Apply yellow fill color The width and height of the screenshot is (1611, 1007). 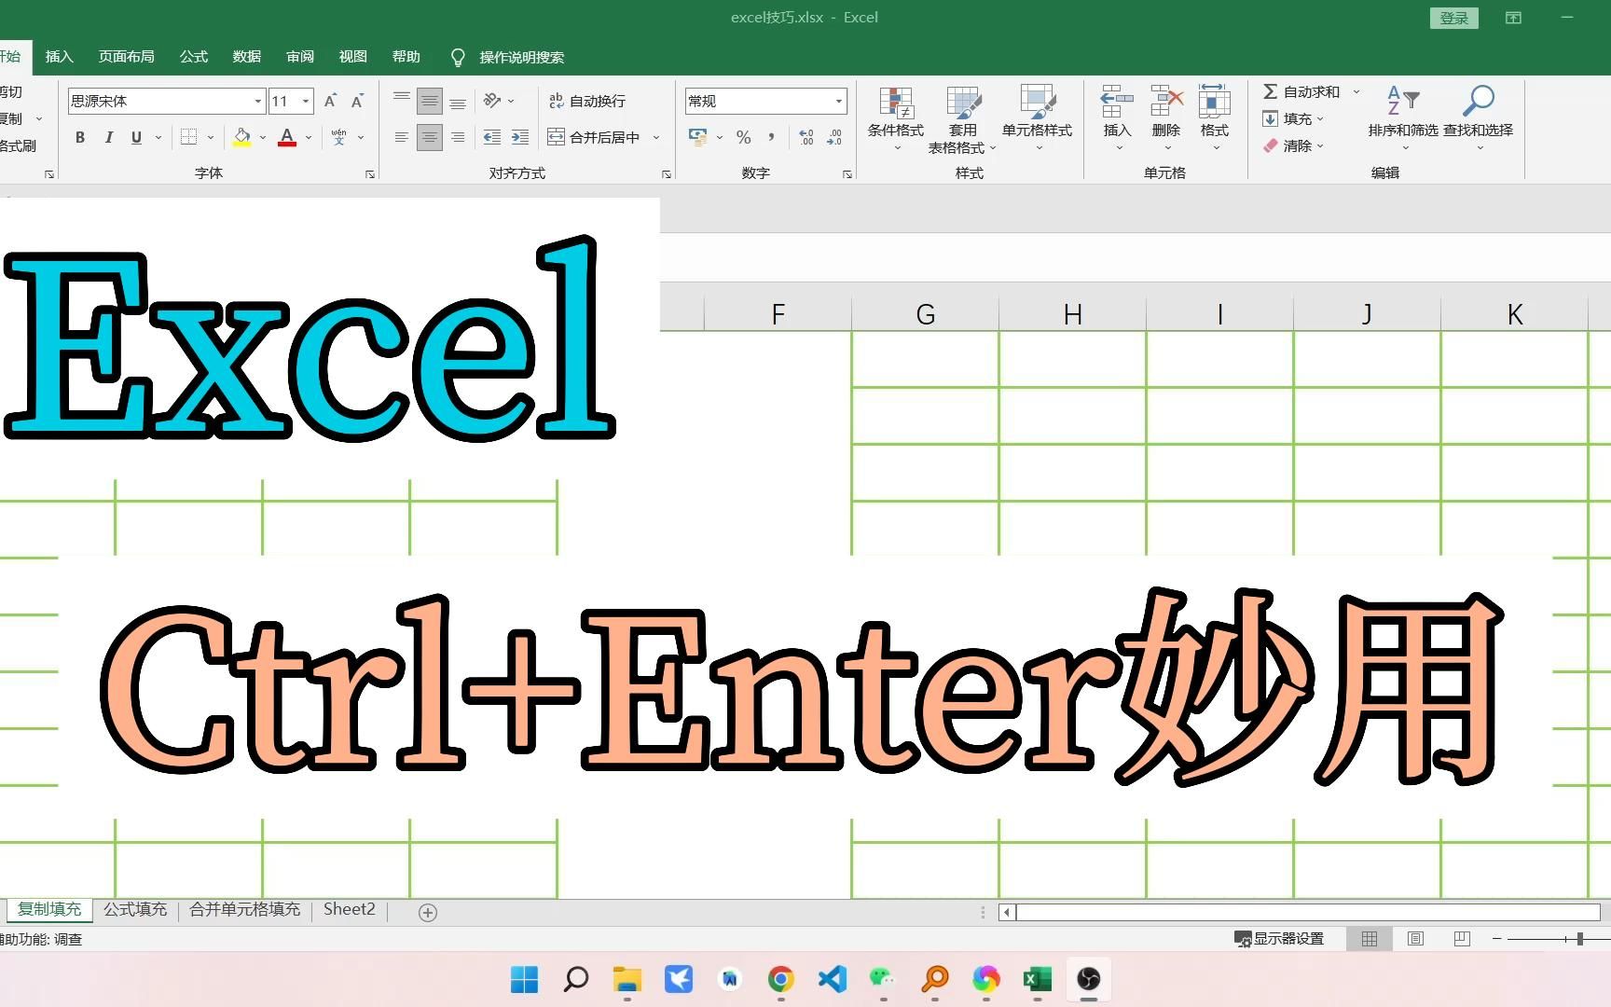[242, 137]
